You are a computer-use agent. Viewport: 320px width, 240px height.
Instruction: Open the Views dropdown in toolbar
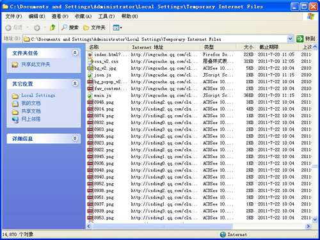point(118,28)
